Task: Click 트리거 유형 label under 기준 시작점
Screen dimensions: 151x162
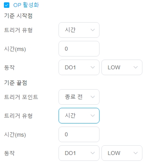Action: pyautogui.click(x=18, y=30)
